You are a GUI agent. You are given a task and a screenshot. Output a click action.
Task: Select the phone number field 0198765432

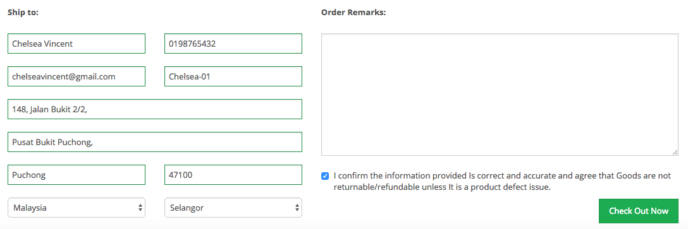pyautogui.click(x=233, y=44)
